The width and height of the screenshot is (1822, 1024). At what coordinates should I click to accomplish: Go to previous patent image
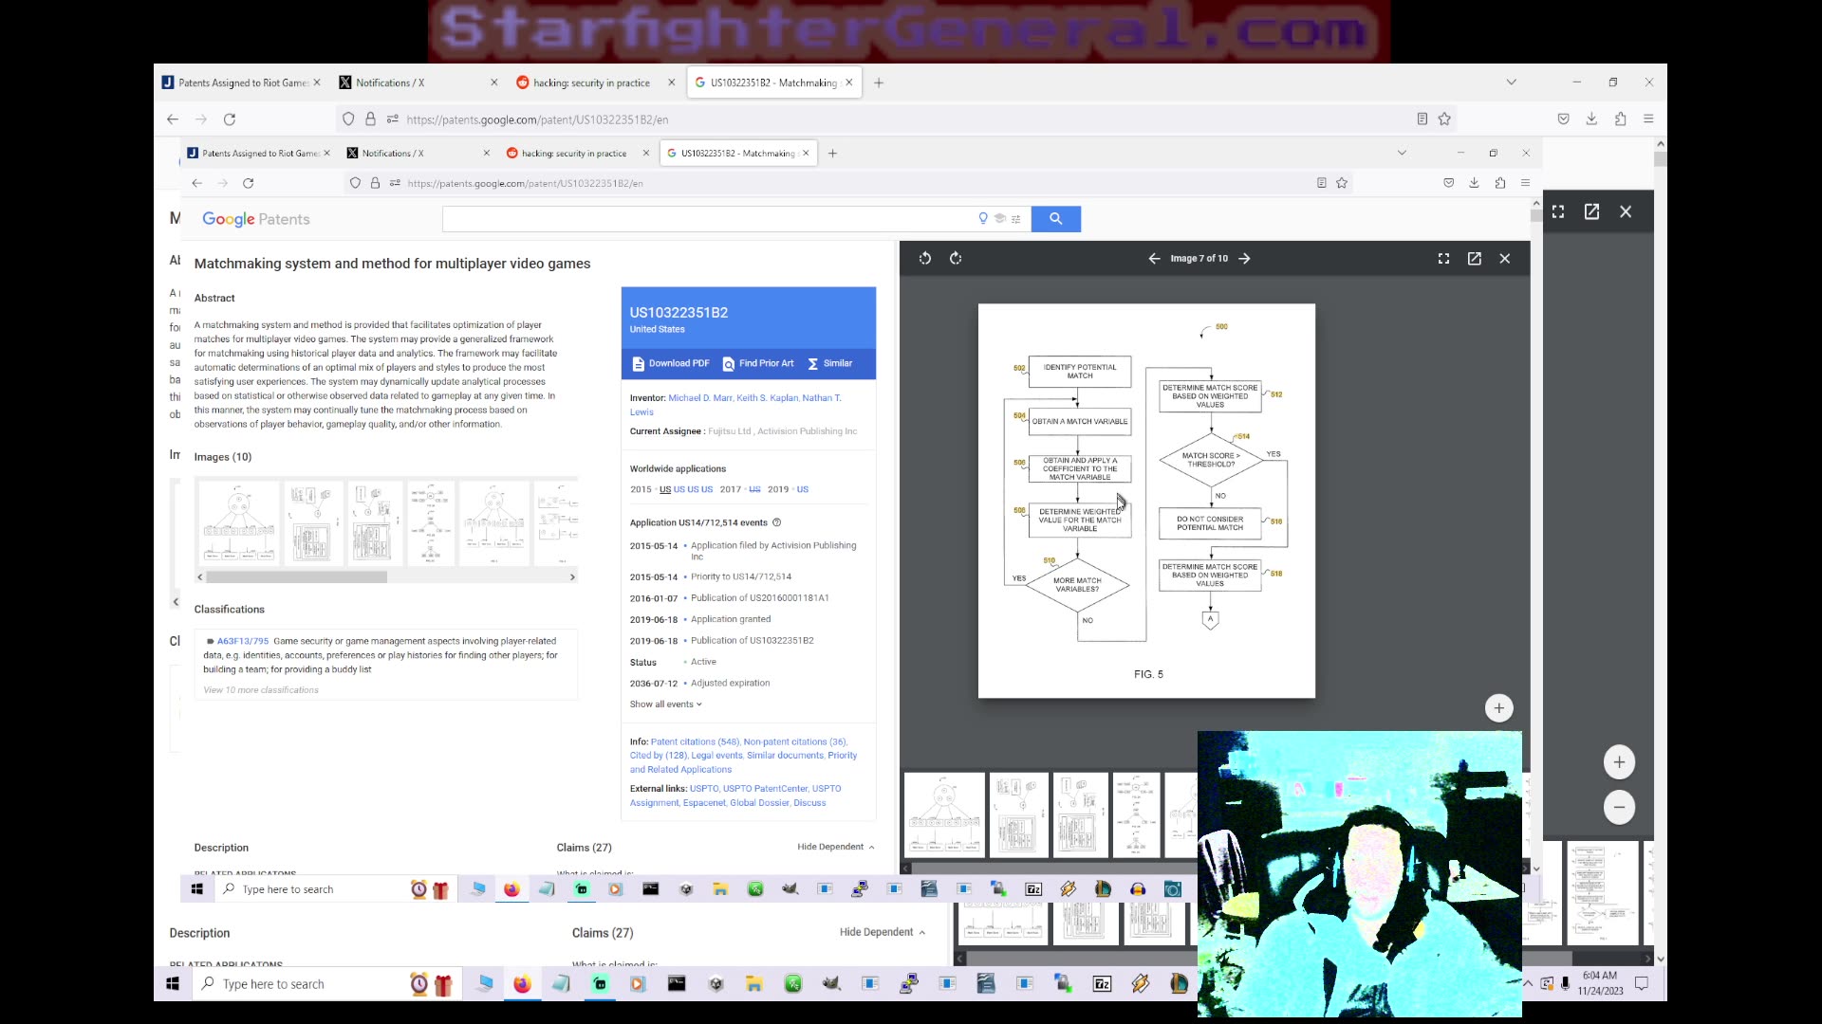[x=1154, y=258]
